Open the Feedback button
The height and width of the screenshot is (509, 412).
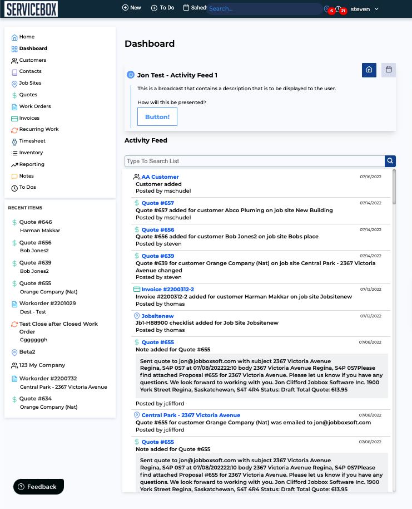tap(38, 487)
